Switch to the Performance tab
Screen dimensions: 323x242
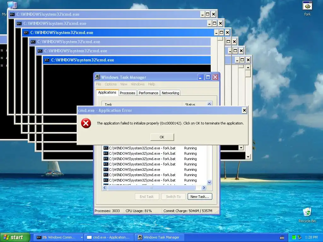coord(148,93)
